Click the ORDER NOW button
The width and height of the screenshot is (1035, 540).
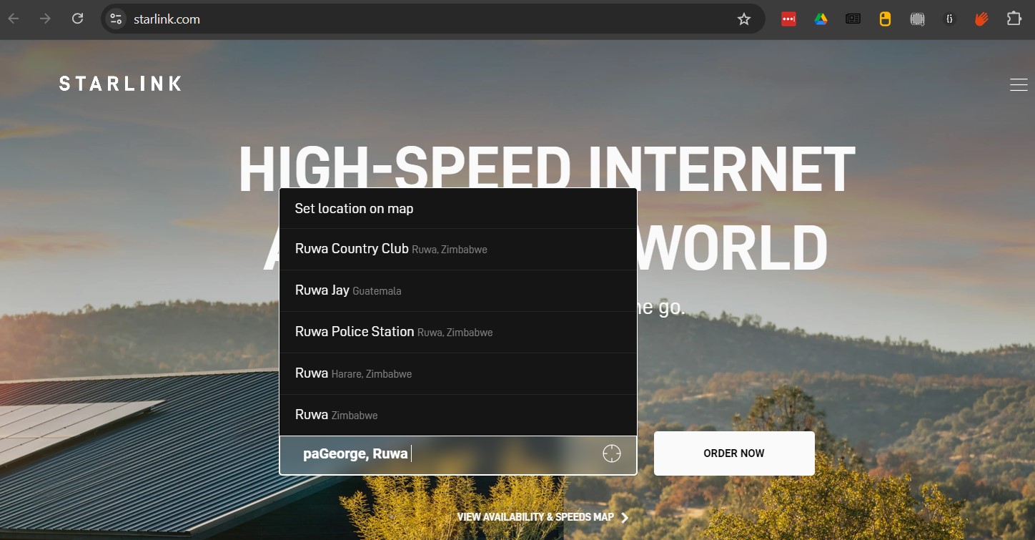point(733,453)
